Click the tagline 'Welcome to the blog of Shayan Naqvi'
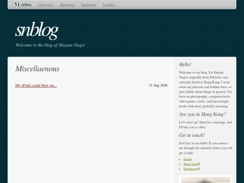This screenshot has height=183, width=244. point(50,45)
